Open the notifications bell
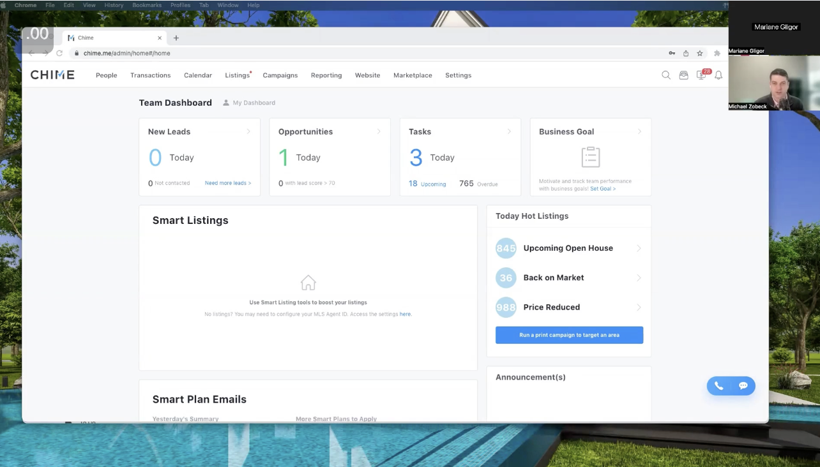820x467 pixels. (718, 75)
